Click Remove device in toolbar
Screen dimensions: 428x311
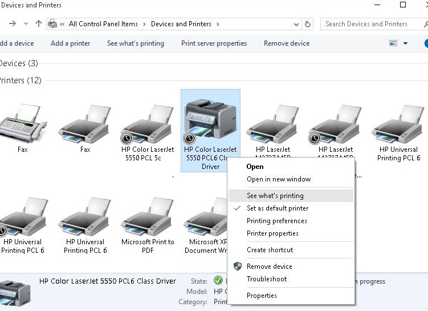[x=287, y=43]
